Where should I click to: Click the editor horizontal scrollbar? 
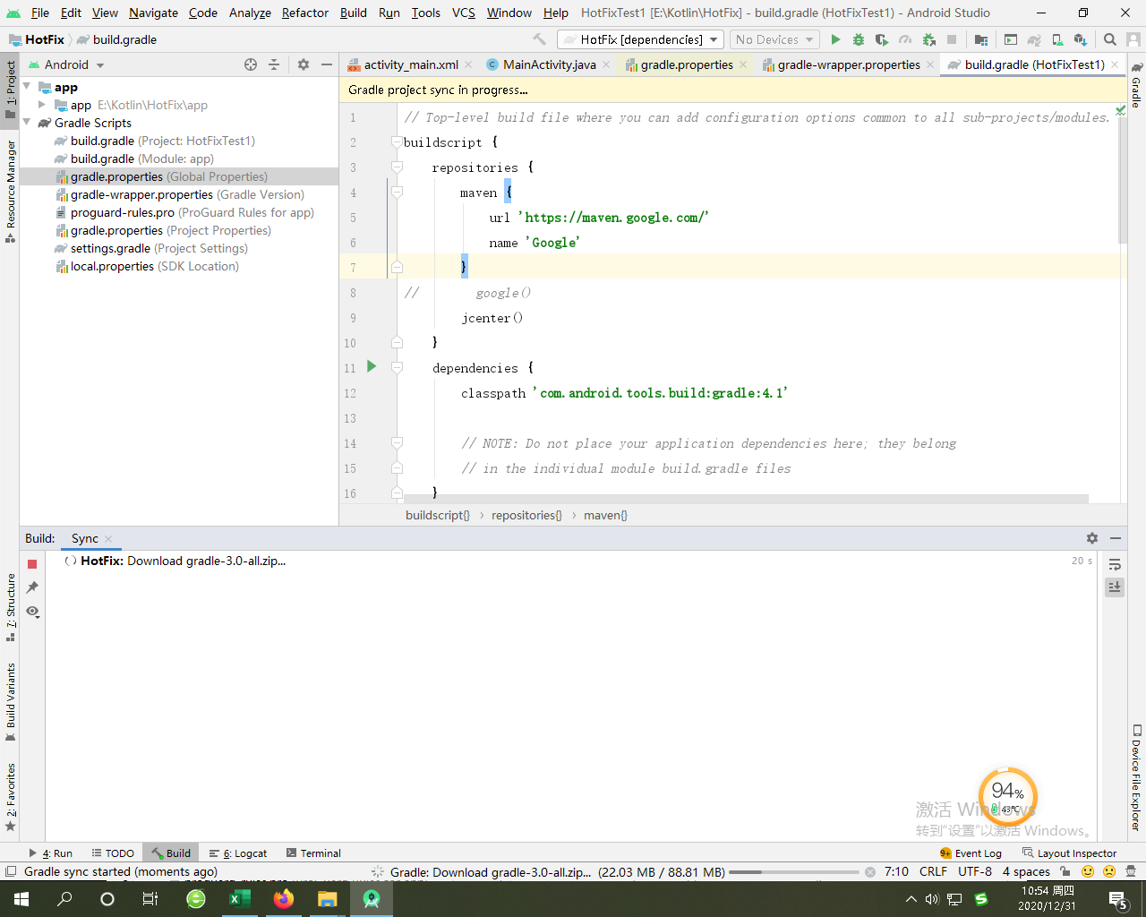pyautogui.click(x=746, y=499)
